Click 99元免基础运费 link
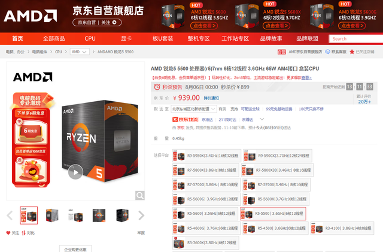This screenshot has height=252, width=383. click(279, 109)
